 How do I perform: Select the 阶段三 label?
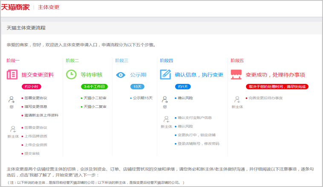click(122, 60)
